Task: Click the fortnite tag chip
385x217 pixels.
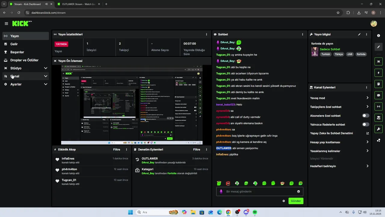Action: coord(361,54)
